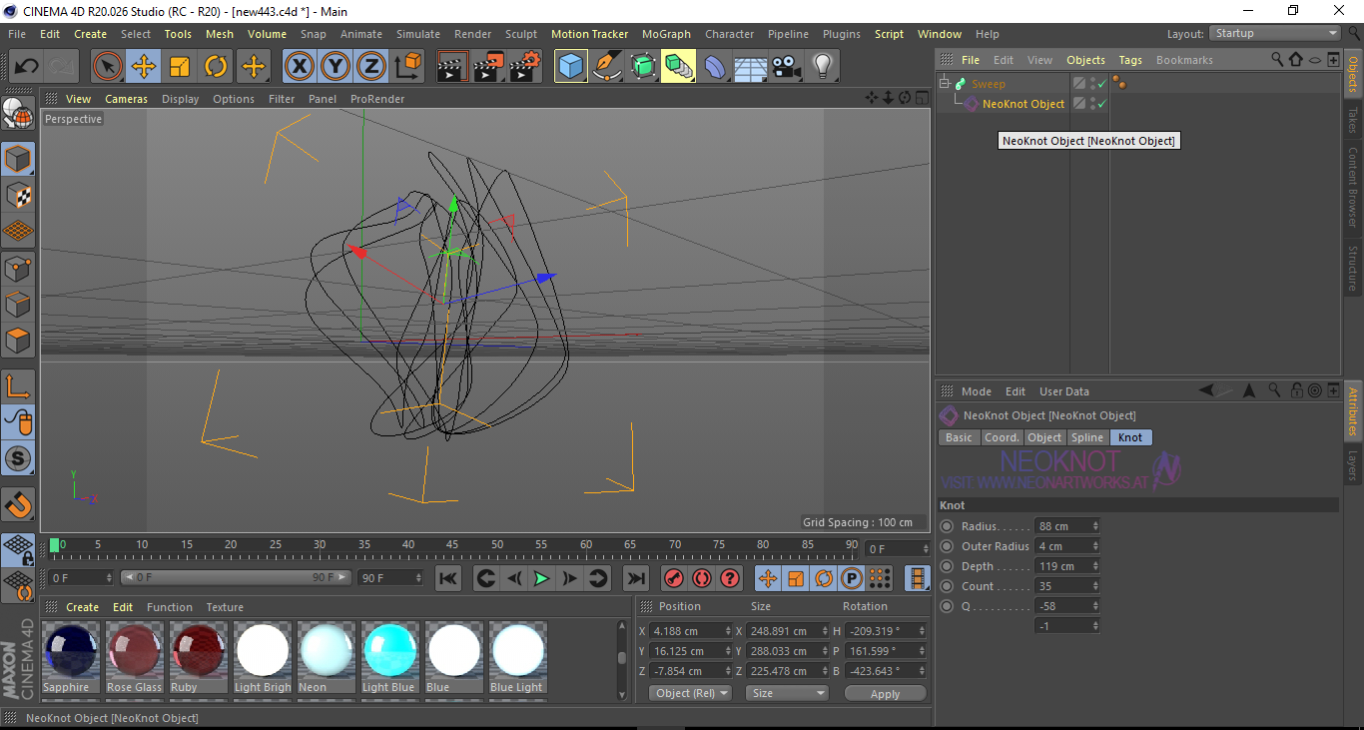Screen dimensions: 1364x730
Task: Open viewport Cameras menu
Action: coord(126,99)
